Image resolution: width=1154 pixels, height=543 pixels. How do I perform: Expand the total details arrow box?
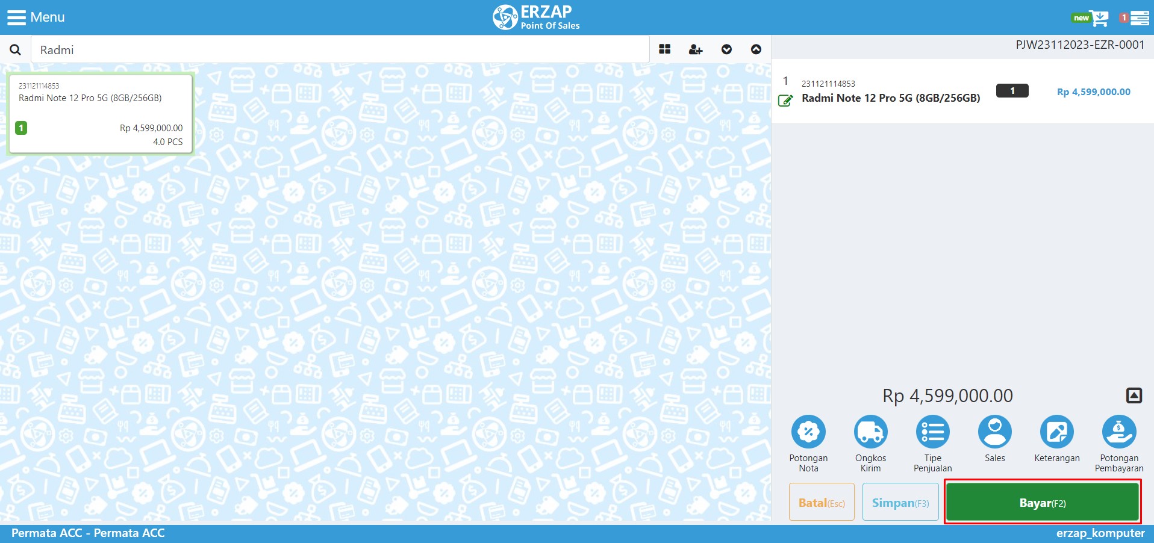[1134, 396]
